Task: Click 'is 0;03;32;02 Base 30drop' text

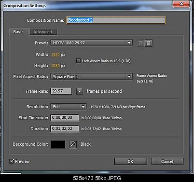Action: point(101,129)
